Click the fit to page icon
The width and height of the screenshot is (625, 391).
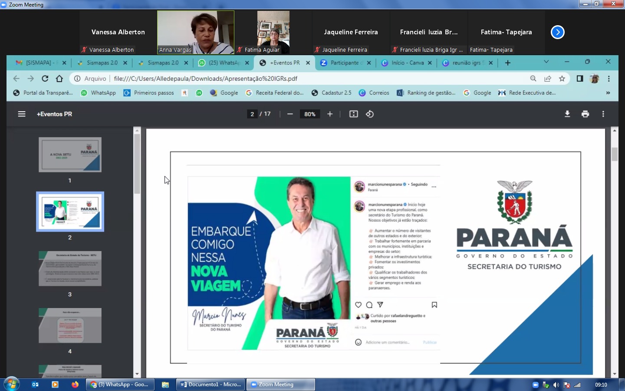coord(354,114)
